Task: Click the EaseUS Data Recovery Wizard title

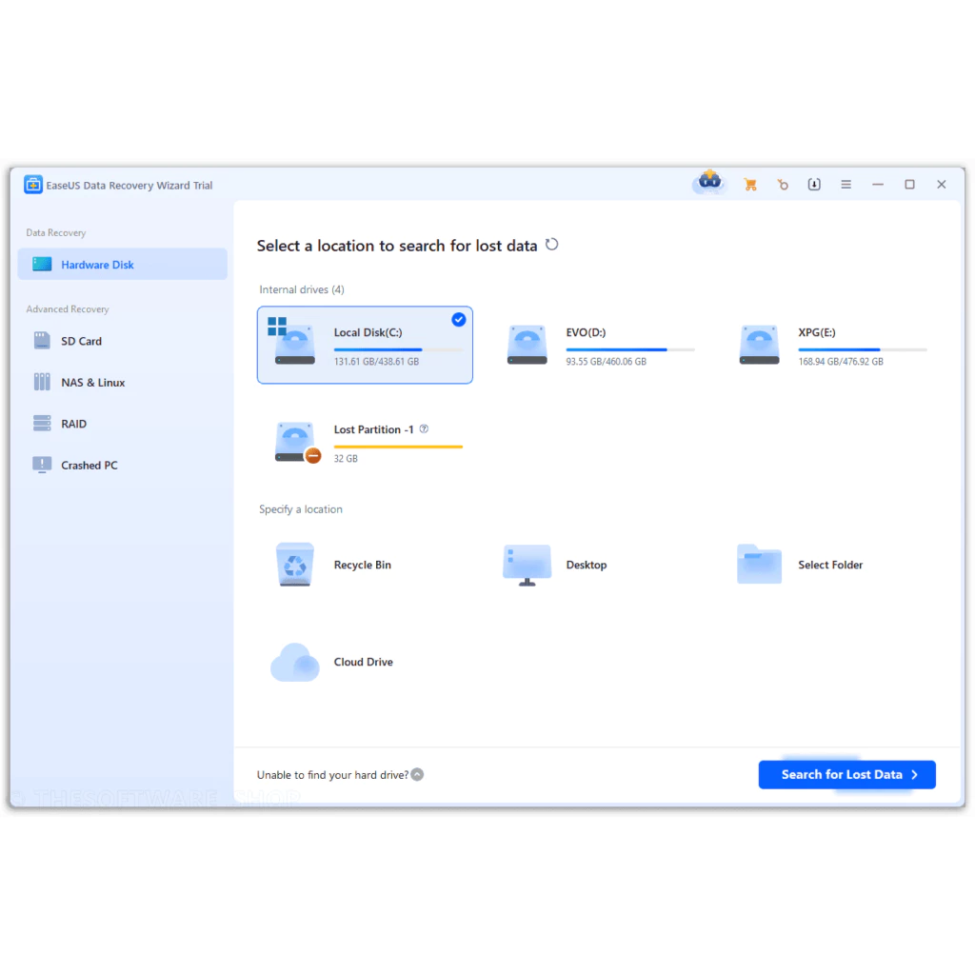Action: pyautogui.click(x=128, y=185)
